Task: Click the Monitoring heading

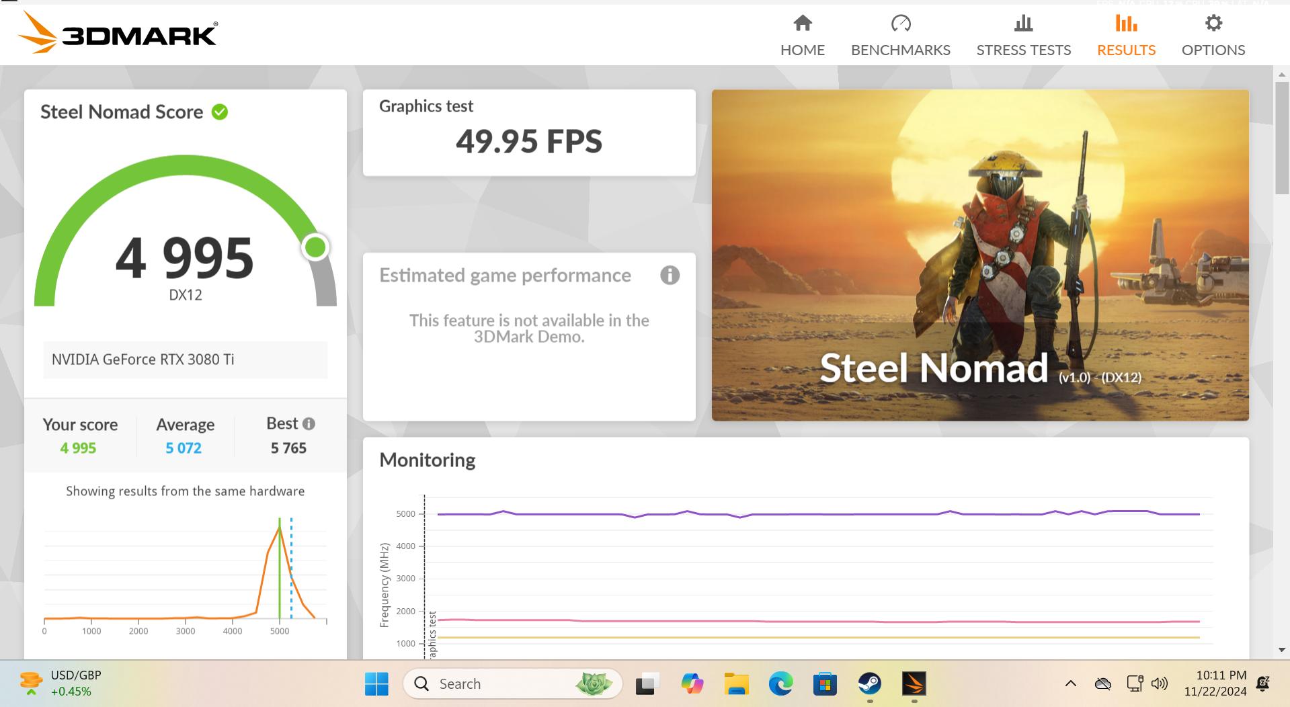Action: click(428, 460)
